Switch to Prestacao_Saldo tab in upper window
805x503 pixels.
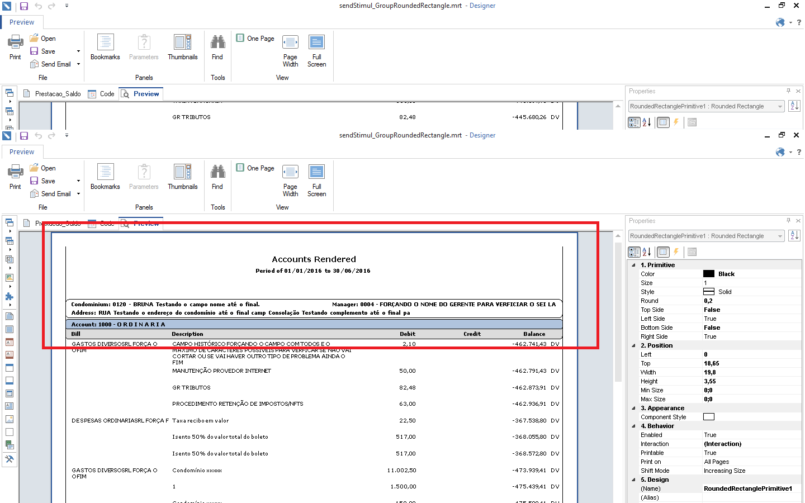click(x=52, y=94)
